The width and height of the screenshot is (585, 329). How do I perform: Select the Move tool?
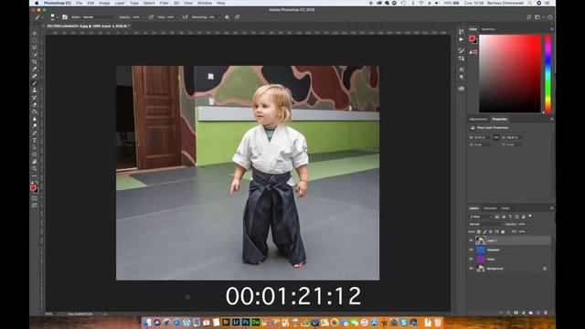[x=35, y=33]
